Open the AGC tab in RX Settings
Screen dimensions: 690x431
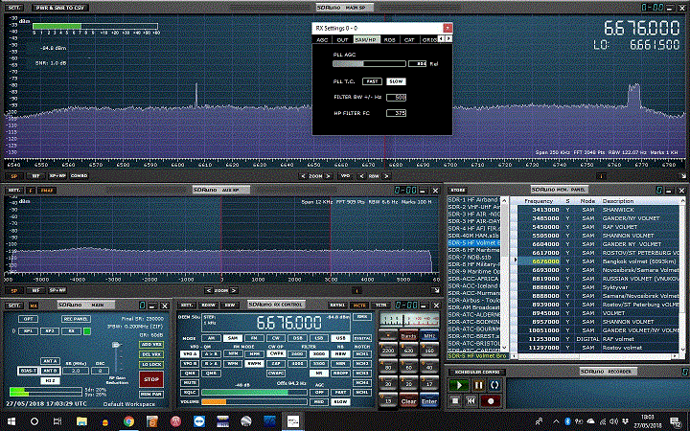click(323, 39)
